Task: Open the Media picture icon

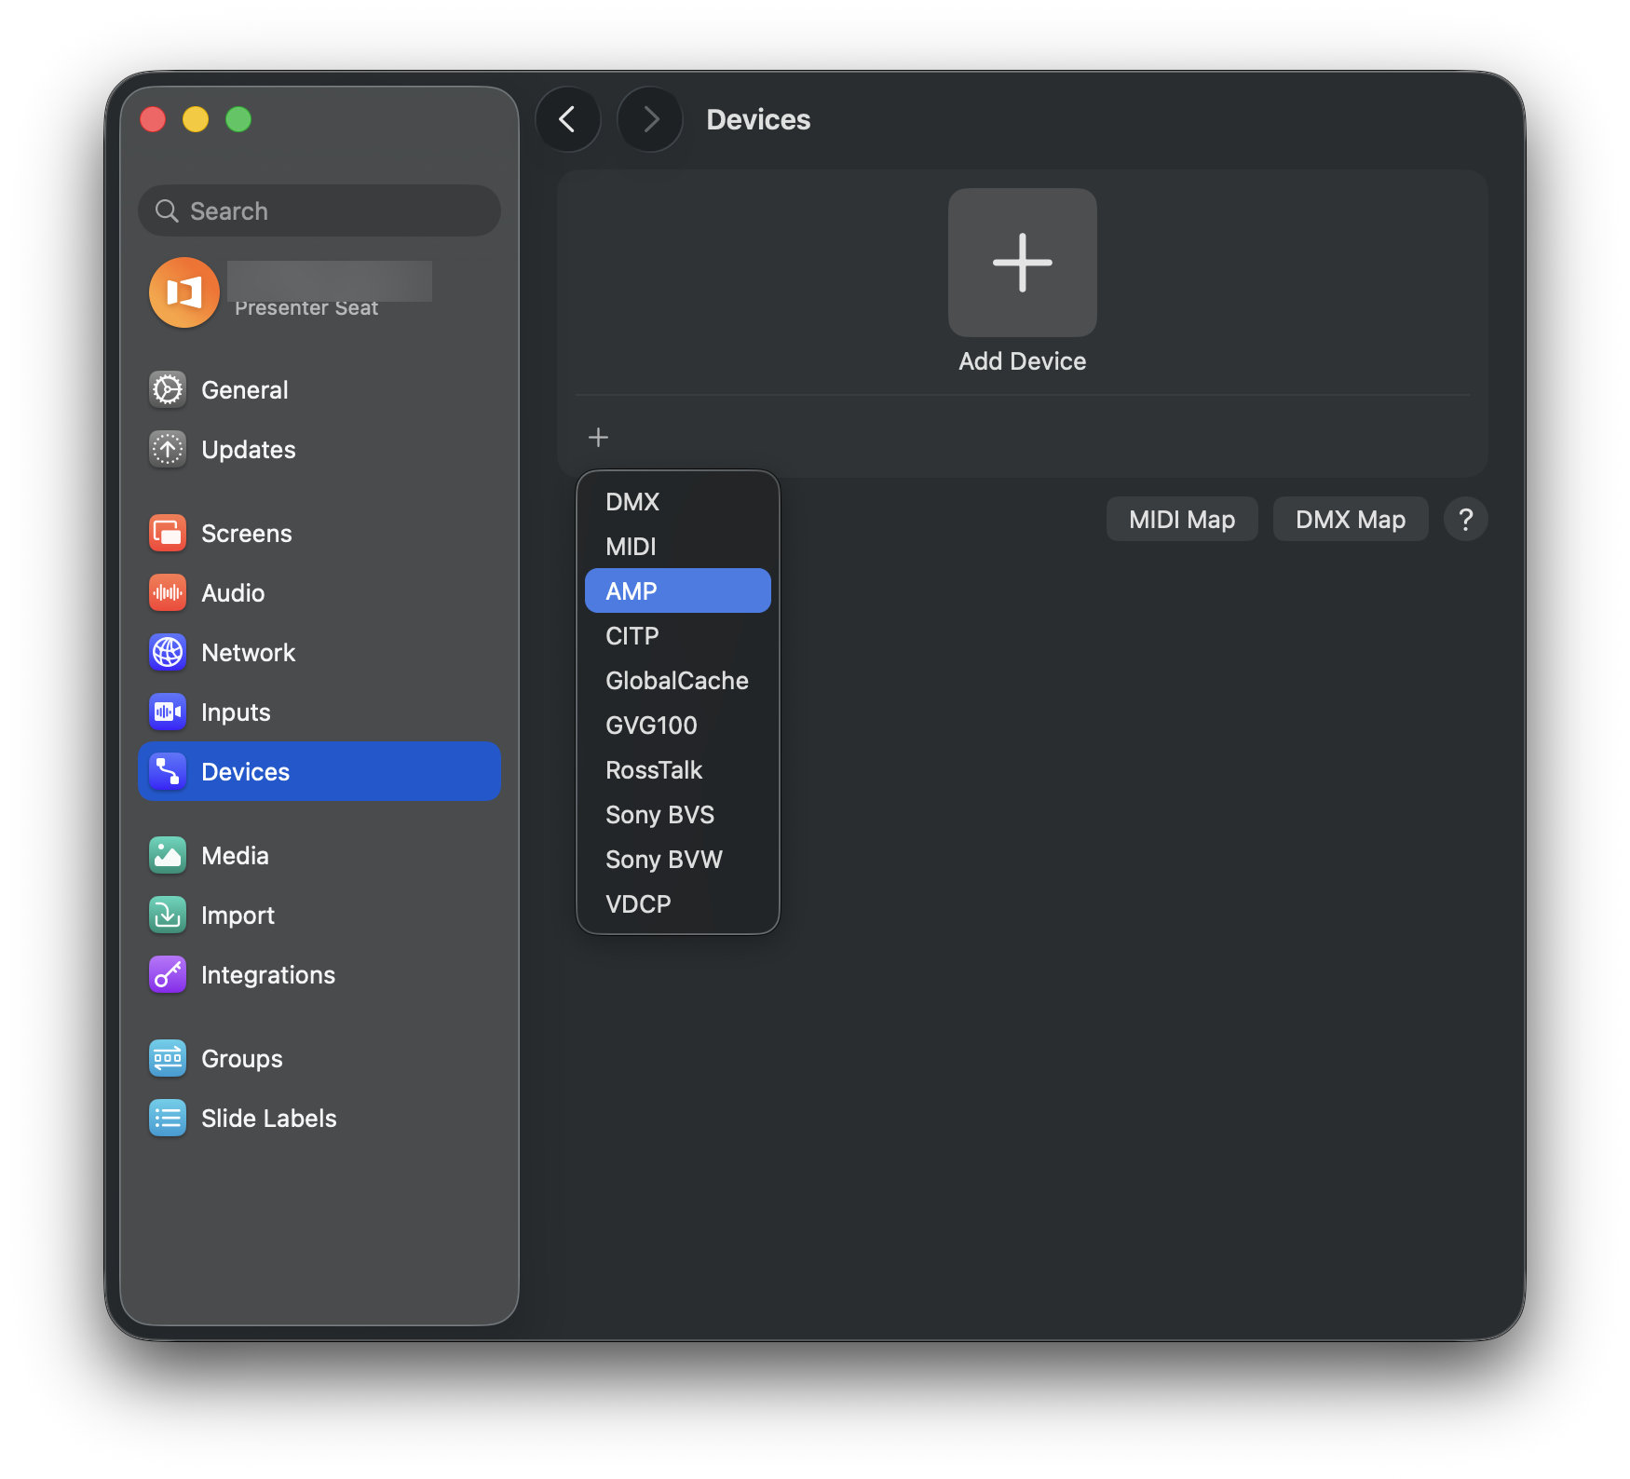Action: (x=168, y=855)
